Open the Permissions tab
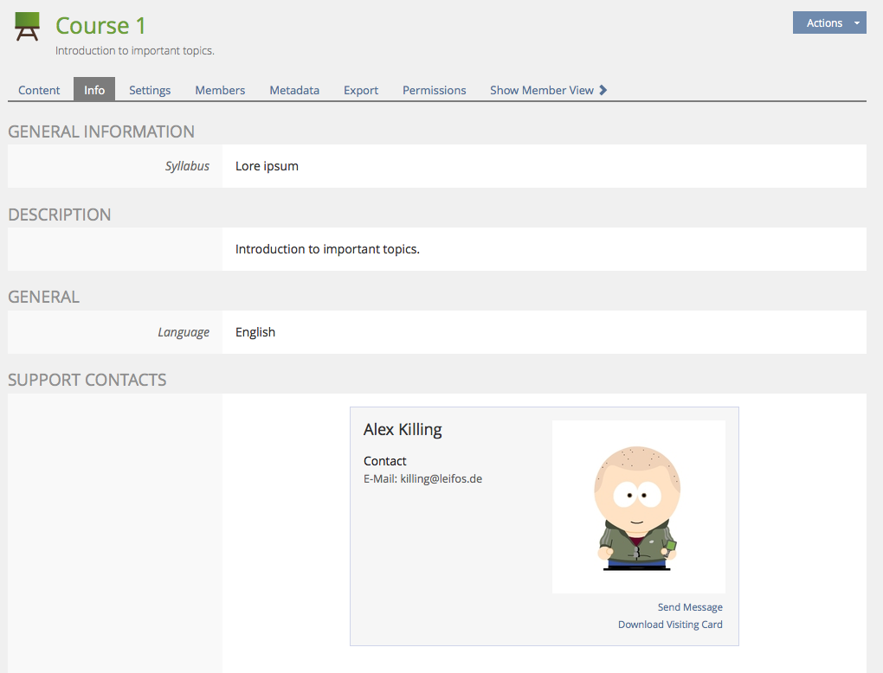883x673 pixels. pos(434,90)
